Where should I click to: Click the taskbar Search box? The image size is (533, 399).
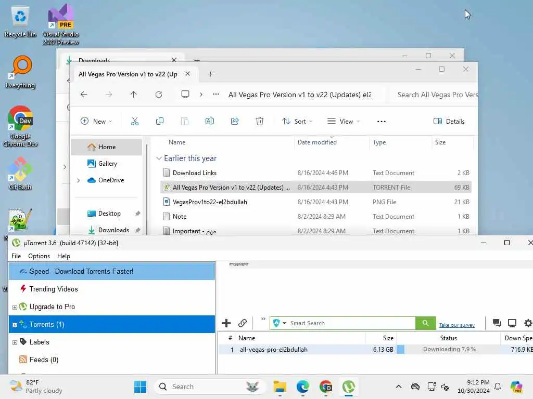coord(210,387)
